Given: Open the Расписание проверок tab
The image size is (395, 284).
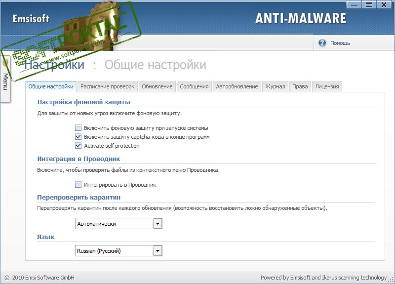Looking at the screenshot, I should 108,86.
